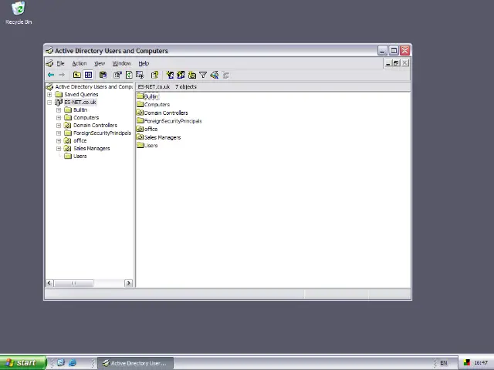
Task: Select Saved Queries in the tree
Action: point(81,94)
